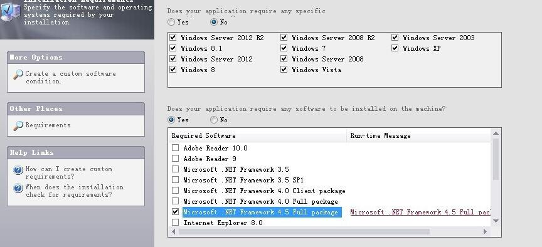Select .NET Framework 4.0 Full package row text

click(260, 201)
